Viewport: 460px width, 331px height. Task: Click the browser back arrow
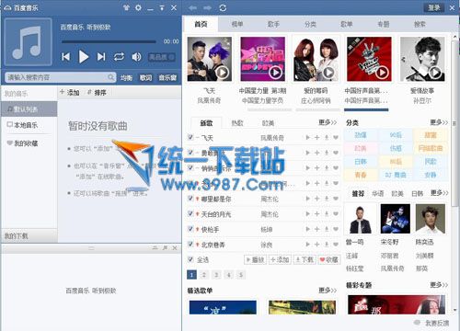[x=193, y=7]
